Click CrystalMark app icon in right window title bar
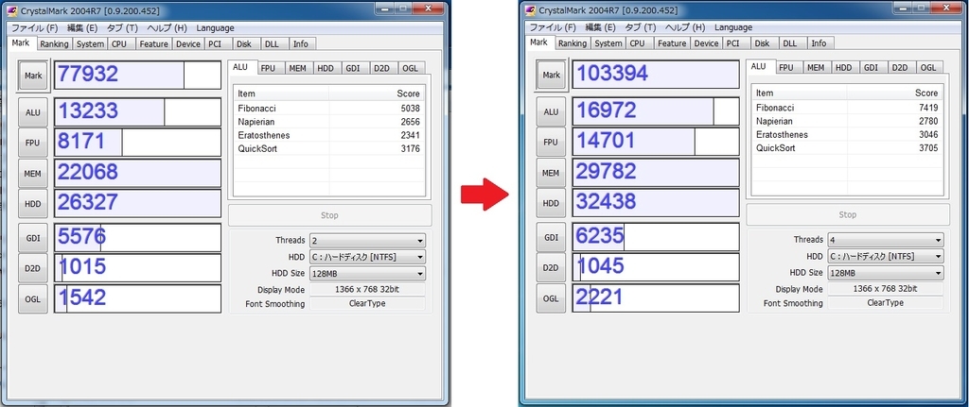 pyautogui.click(x=531, y=10)
